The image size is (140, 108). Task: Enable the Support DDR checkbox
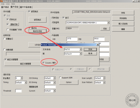coord(60,78)
